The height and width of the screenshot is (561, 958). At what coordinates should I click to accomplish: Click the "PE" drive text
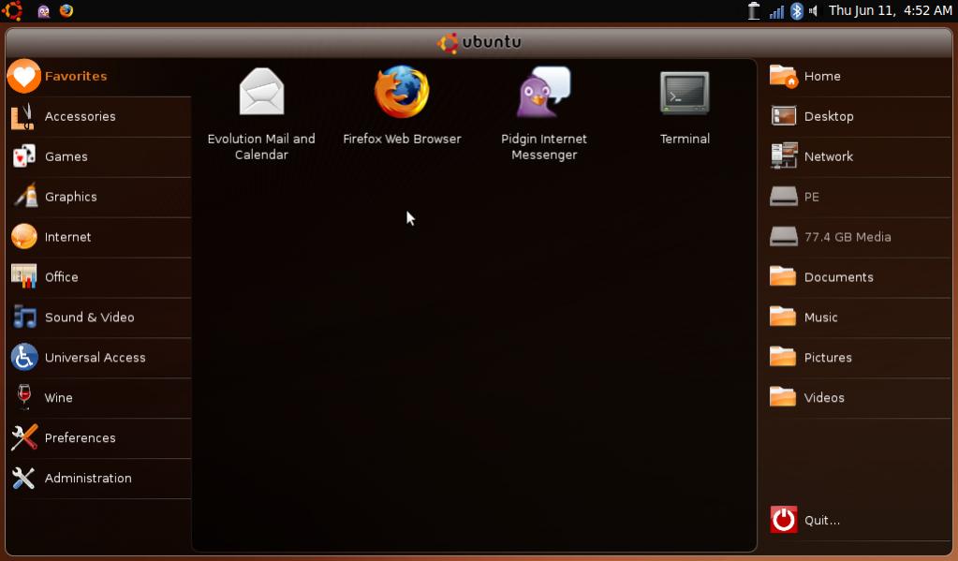click(x=811, y=197)
